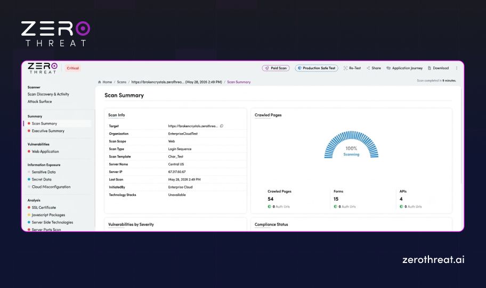Click the Home breadcrumb icon
Screen dimensions: 486x288
(100, 82)
